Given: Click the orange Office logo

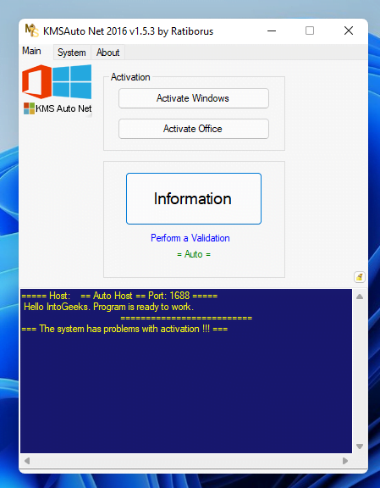Looking at the screenshot, I should [x=36, y=81].
